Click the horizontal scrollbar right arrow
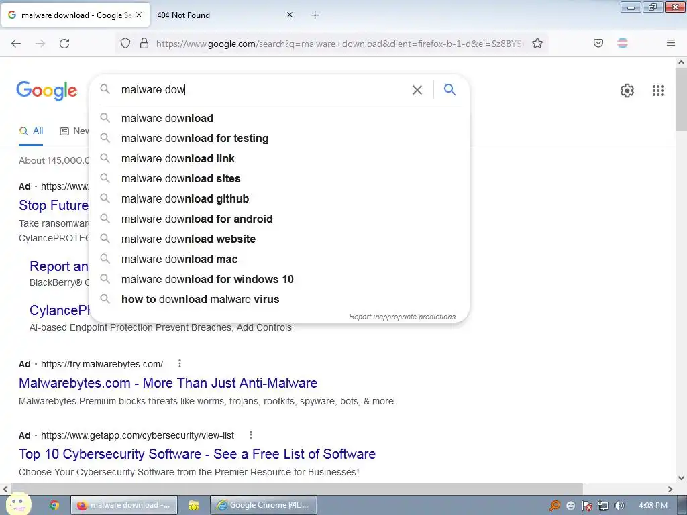 tap(670, 489)
